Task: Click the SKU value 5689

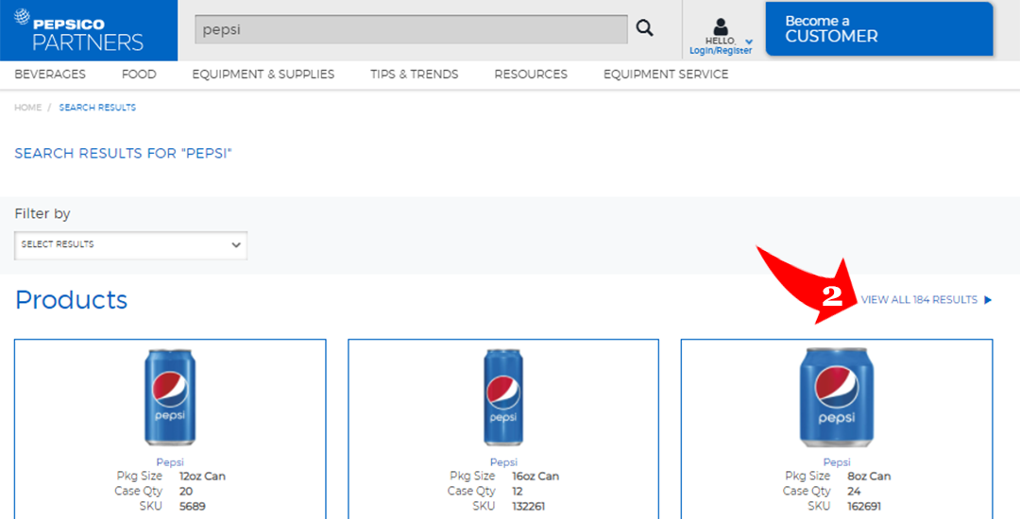Action: (x=193, y=506)
